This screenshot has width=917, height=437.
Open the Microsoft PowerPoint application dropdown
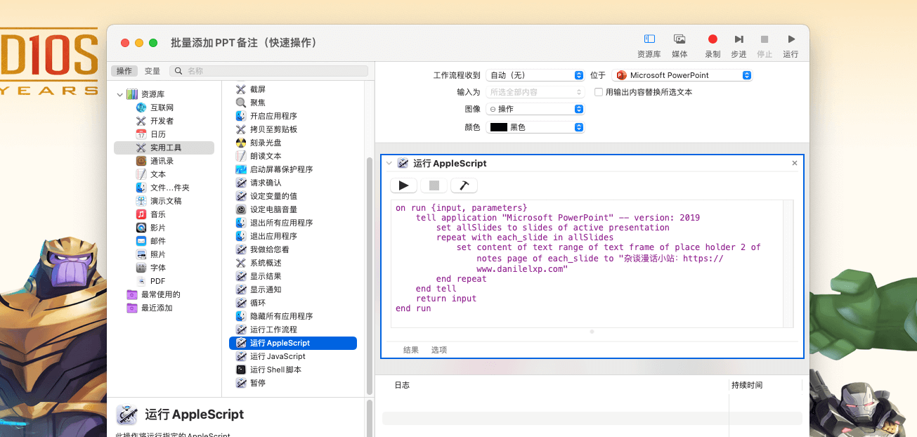click(x=682, y=75)
